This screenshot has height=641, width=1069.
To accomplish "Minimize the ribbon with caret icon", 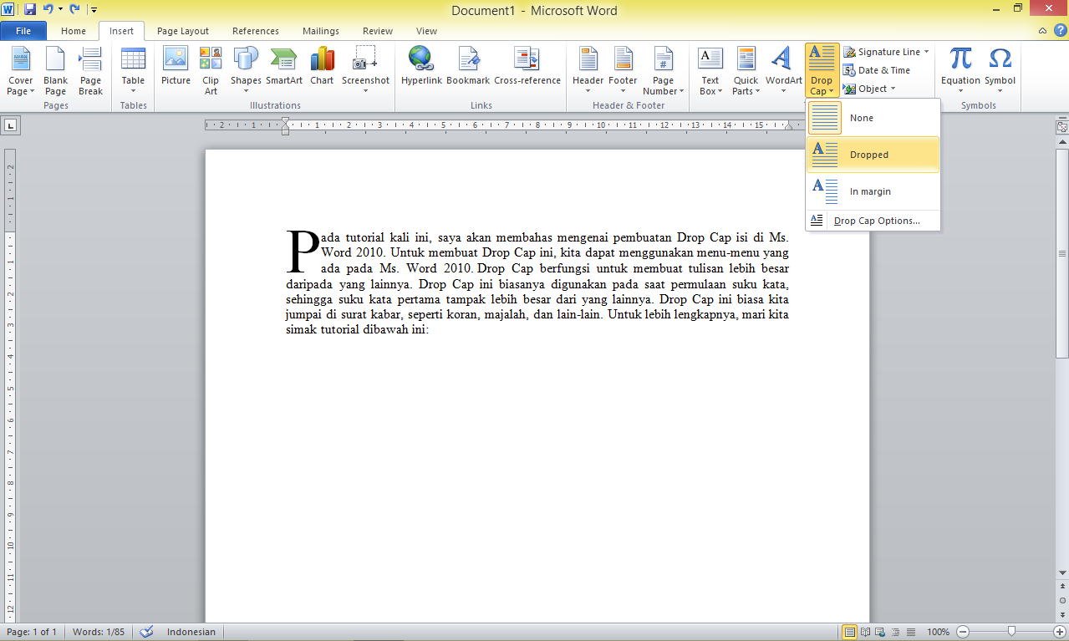I will (1042, 31).
